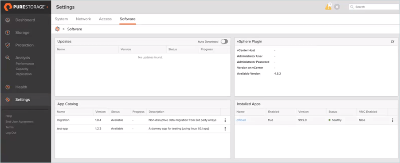The height and width of the screenshot is (163, 400).
Task: Open the End User Agreement link
Action: (x=20, y=121)
